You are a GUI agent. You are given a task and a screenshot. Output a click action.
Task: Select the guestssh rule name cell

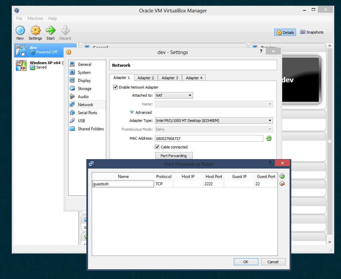click(123, 184)
